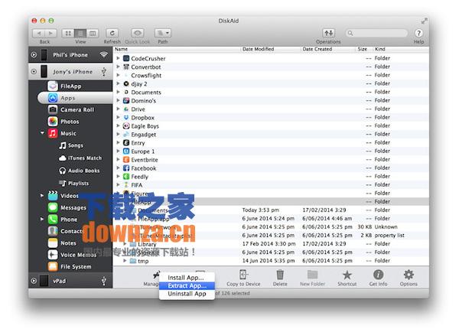459x329 pixels.
Task: Click the Refresh toolbar icon
Action: (x=112, y=33)
